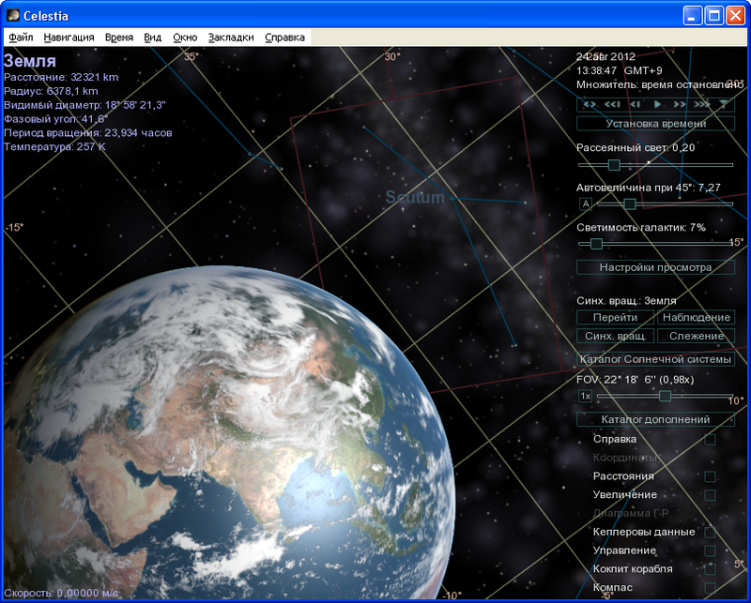Open the Закладки menu
The height and width of the screenshot is (603, 751).
pyautogui.click(x=231, y=38)
